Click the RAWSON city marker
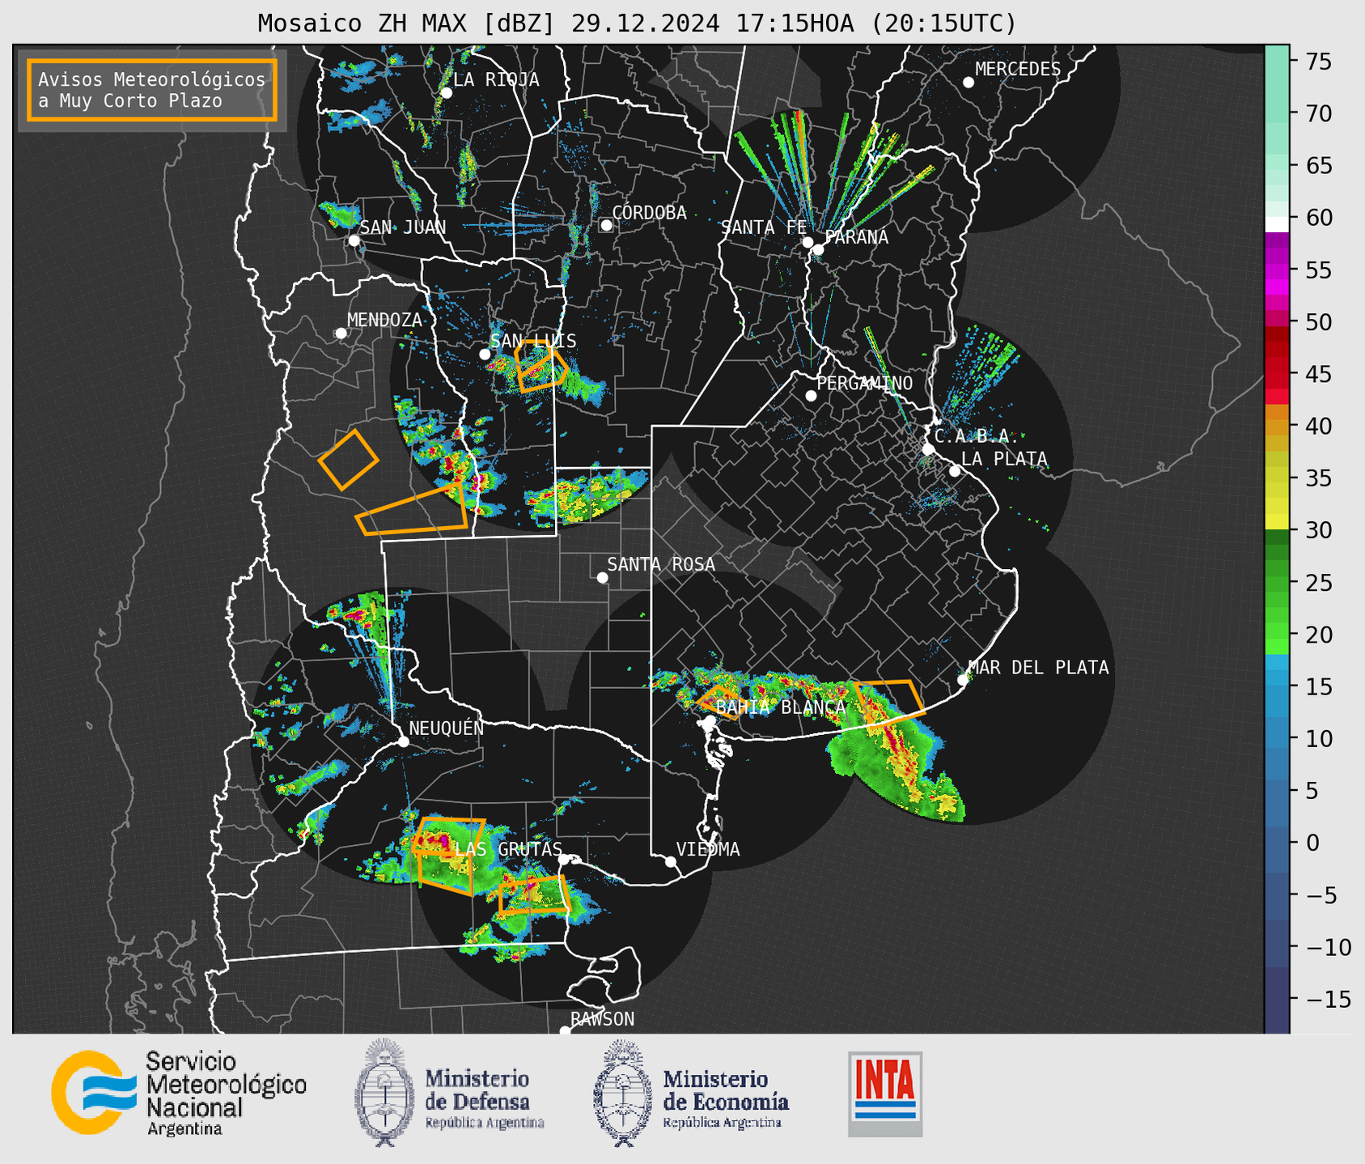 [x=565, y=1030]
